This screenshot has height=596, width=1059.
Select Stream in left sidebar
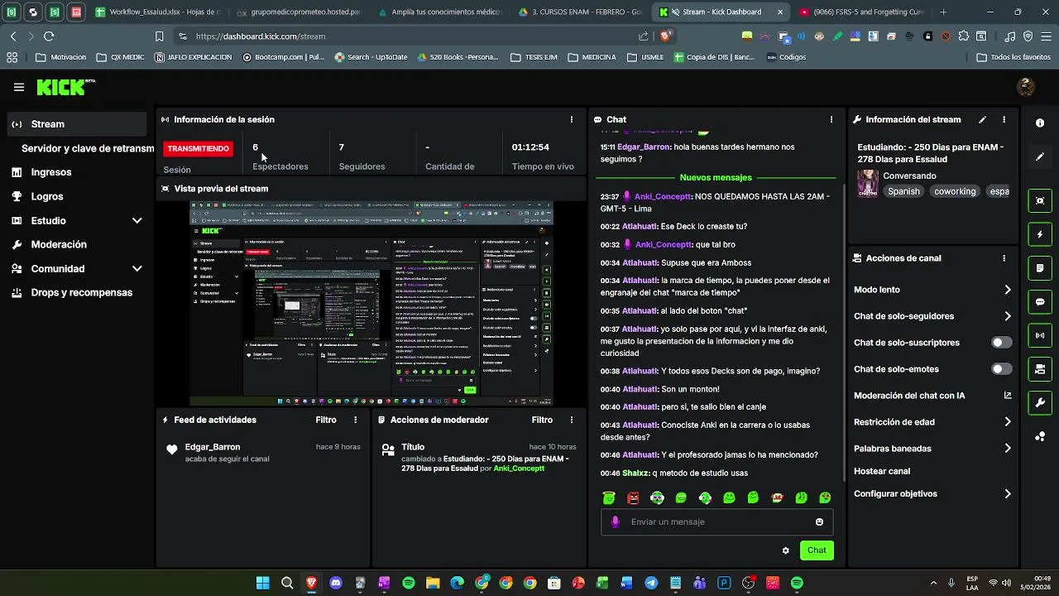[77, 124]
